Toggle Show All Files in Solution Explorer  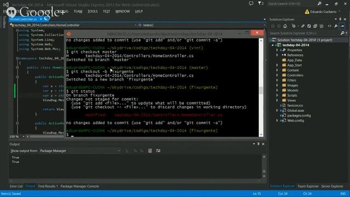point(322,26)
